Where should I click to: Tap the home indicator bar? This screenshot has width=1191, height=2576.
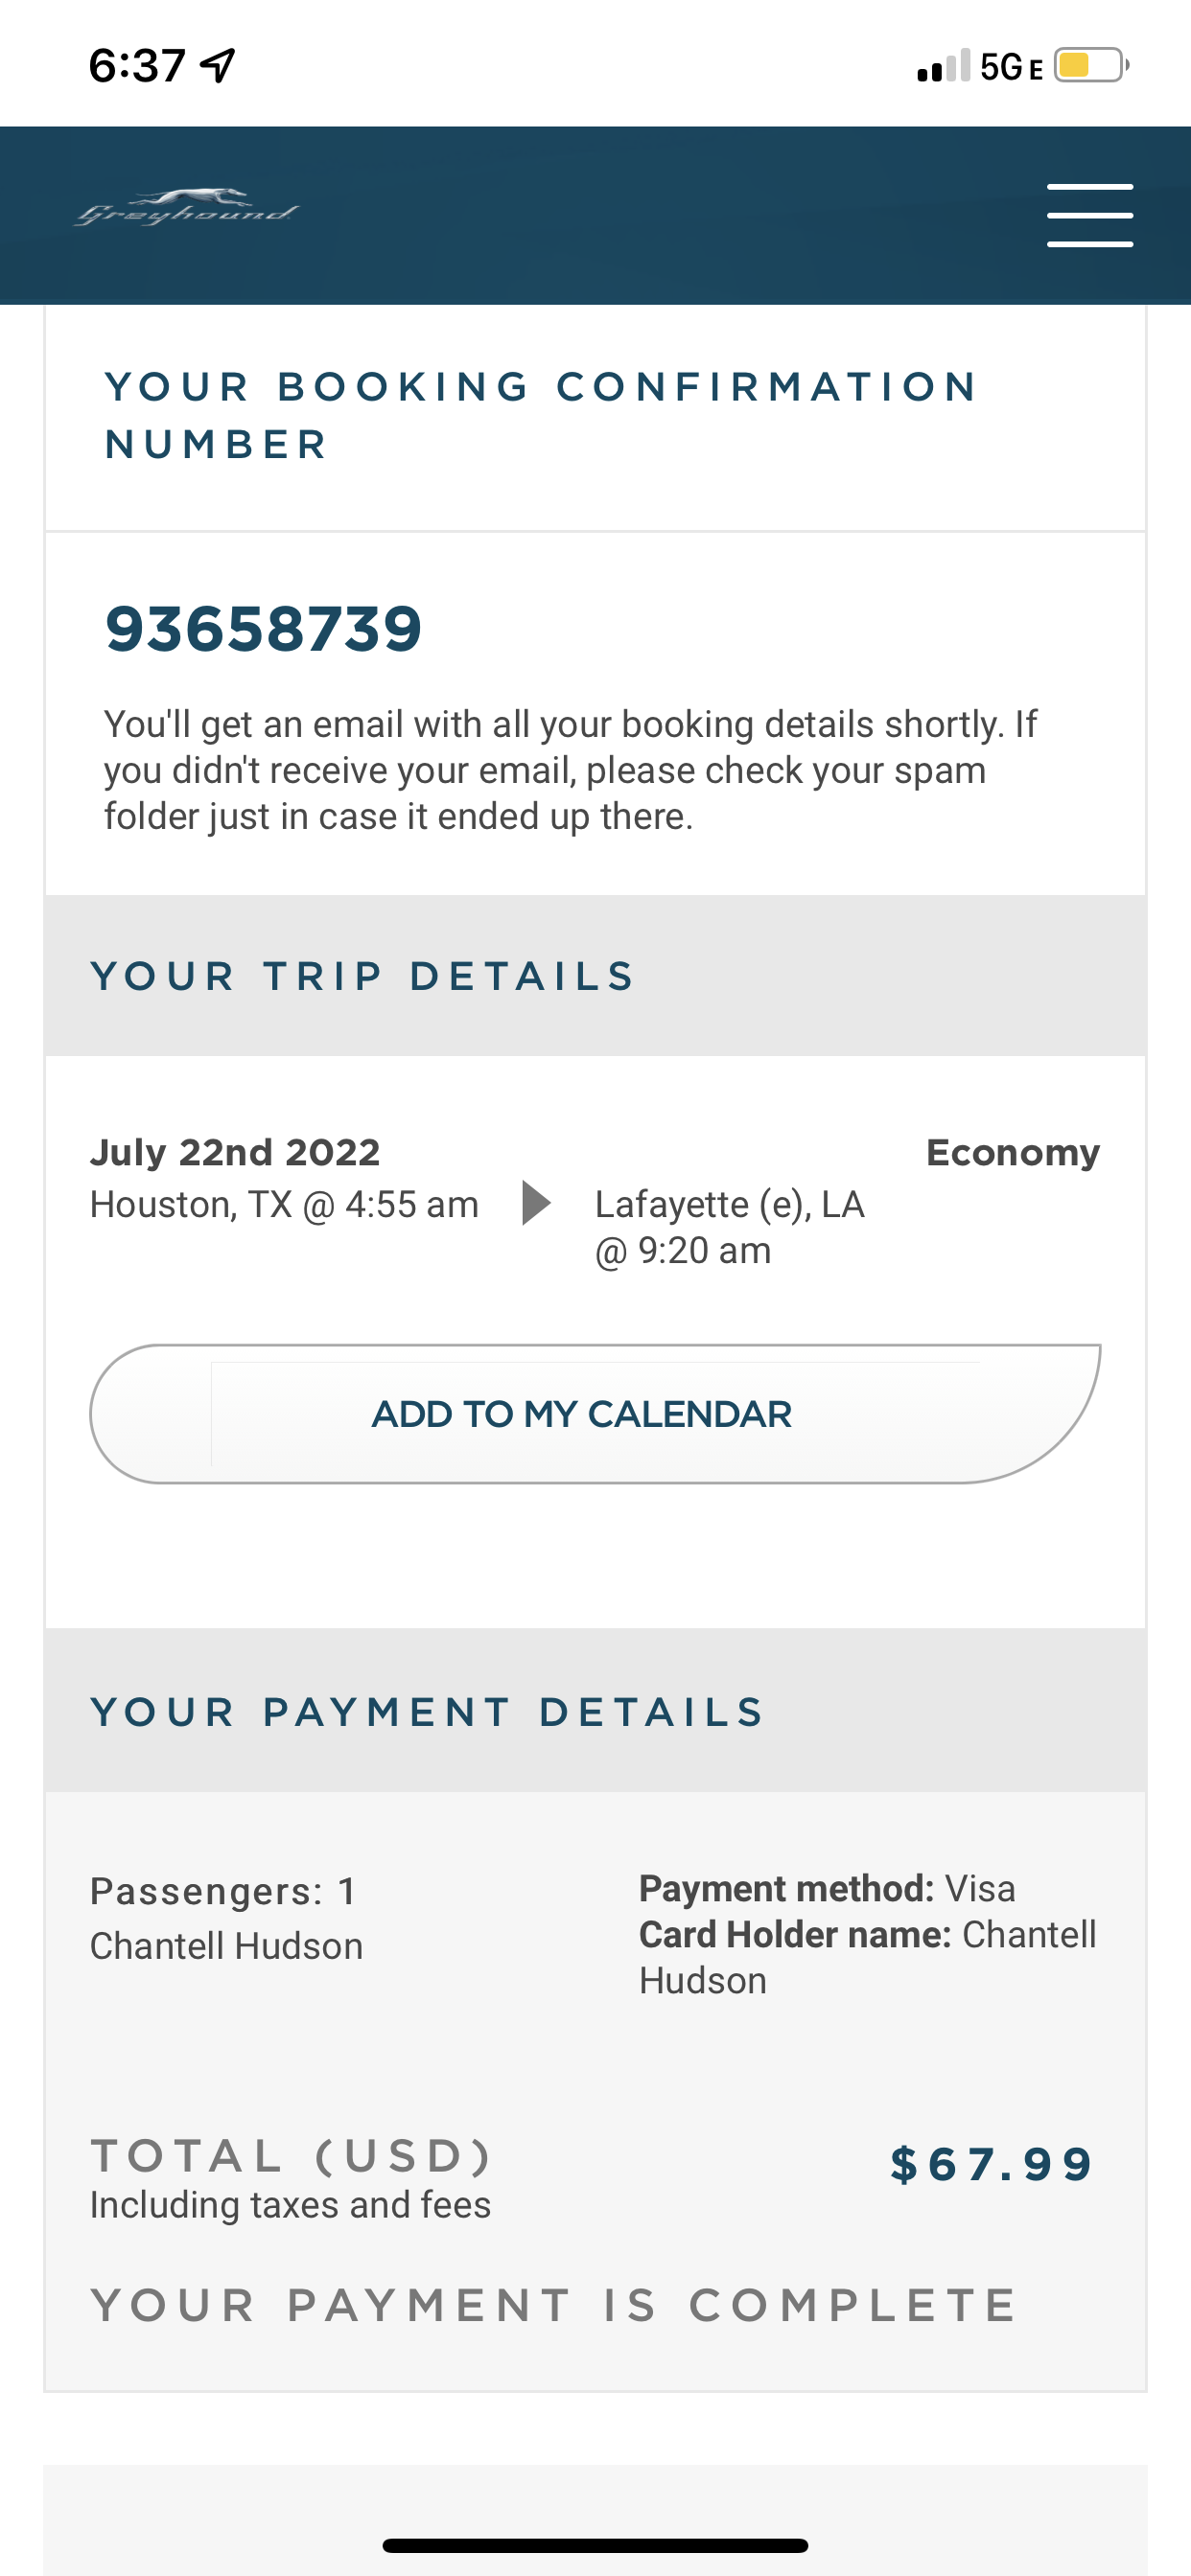(595, 2545)
